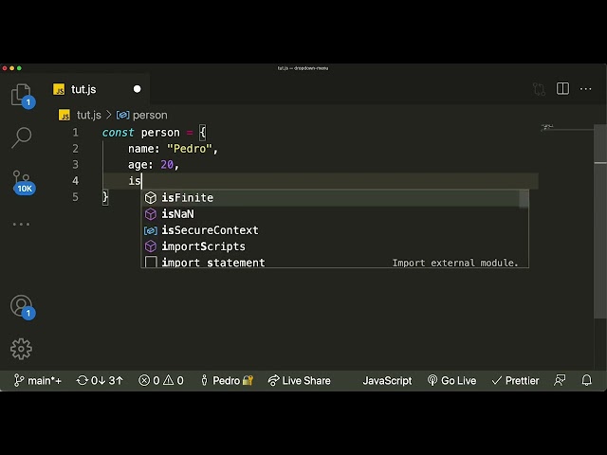The height and width of the screenshot is (455, 607).
Task: Click the const keyword on line 1
Action: pyautogui.click(x=118, y=133)
